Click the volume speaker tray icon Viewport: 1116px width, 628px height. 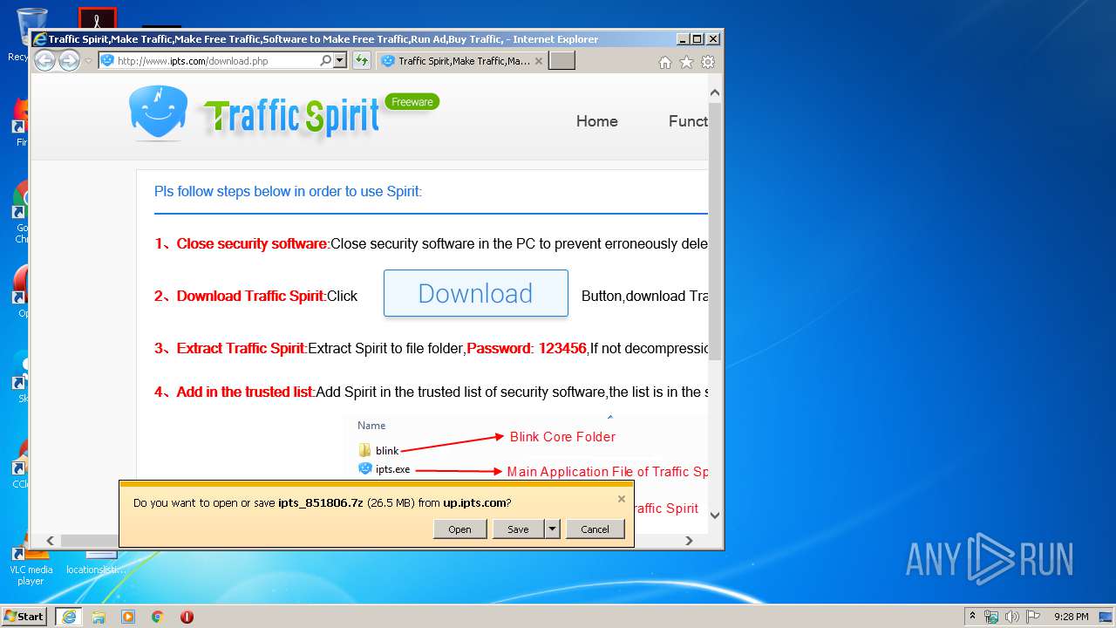(x=1012, y=617)
